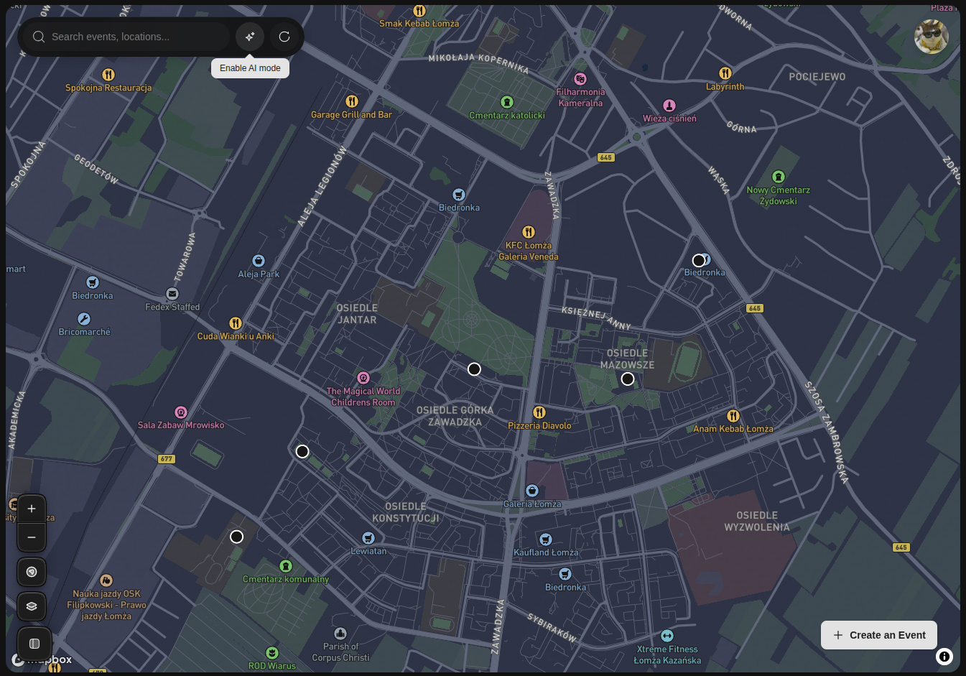Click the KFC Łomża restaurant icon
This screenshot has width=966, height=676.
(529, 232)
